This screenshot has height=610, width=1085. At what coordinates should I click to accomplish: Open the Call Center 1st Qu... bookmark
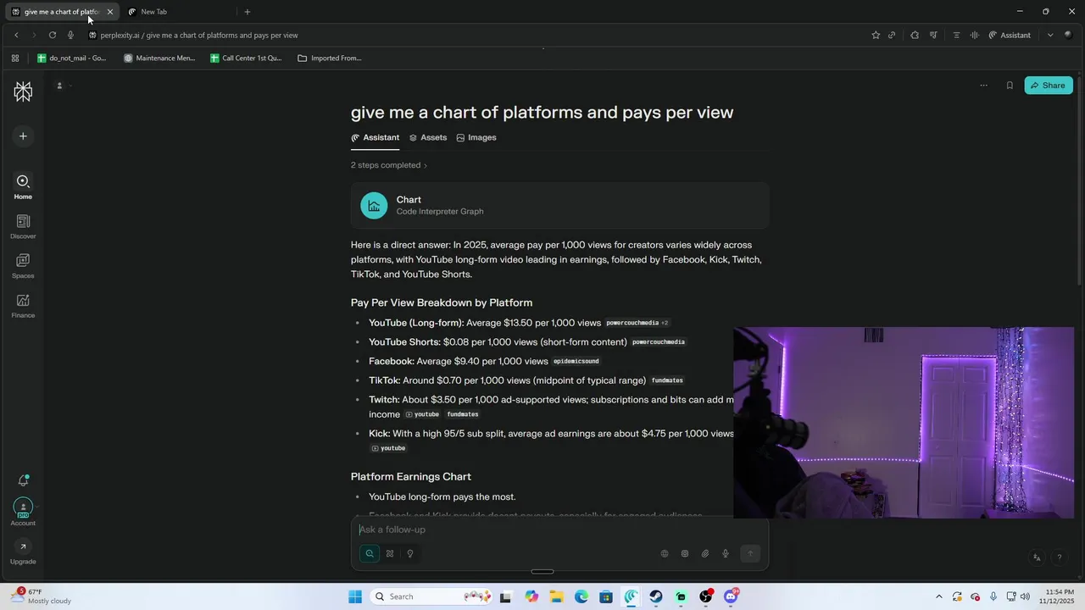[x=246, y=58]
